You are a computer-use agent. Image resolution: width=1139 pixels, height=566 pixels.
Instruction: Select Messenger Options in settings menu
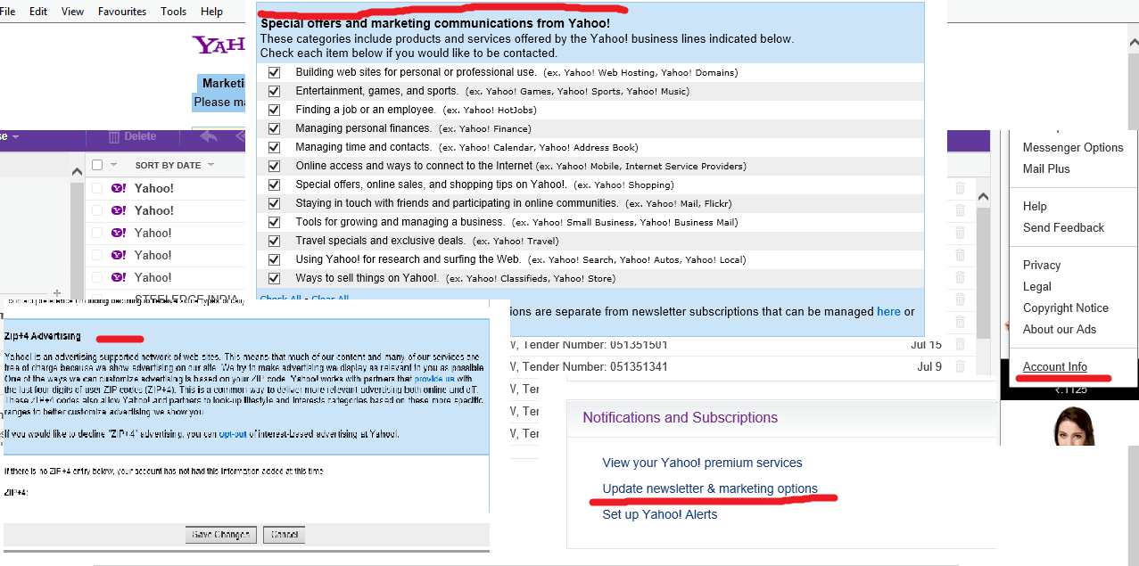click(x=1073, y=147)
